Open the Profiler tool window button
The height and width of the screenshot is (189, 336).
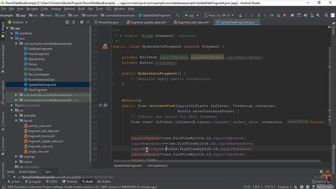click(x=104, y=182)
